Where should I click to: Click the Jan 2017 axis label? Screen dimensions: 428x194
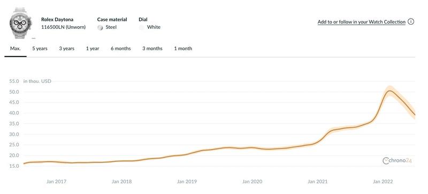[x=57, y=182]
